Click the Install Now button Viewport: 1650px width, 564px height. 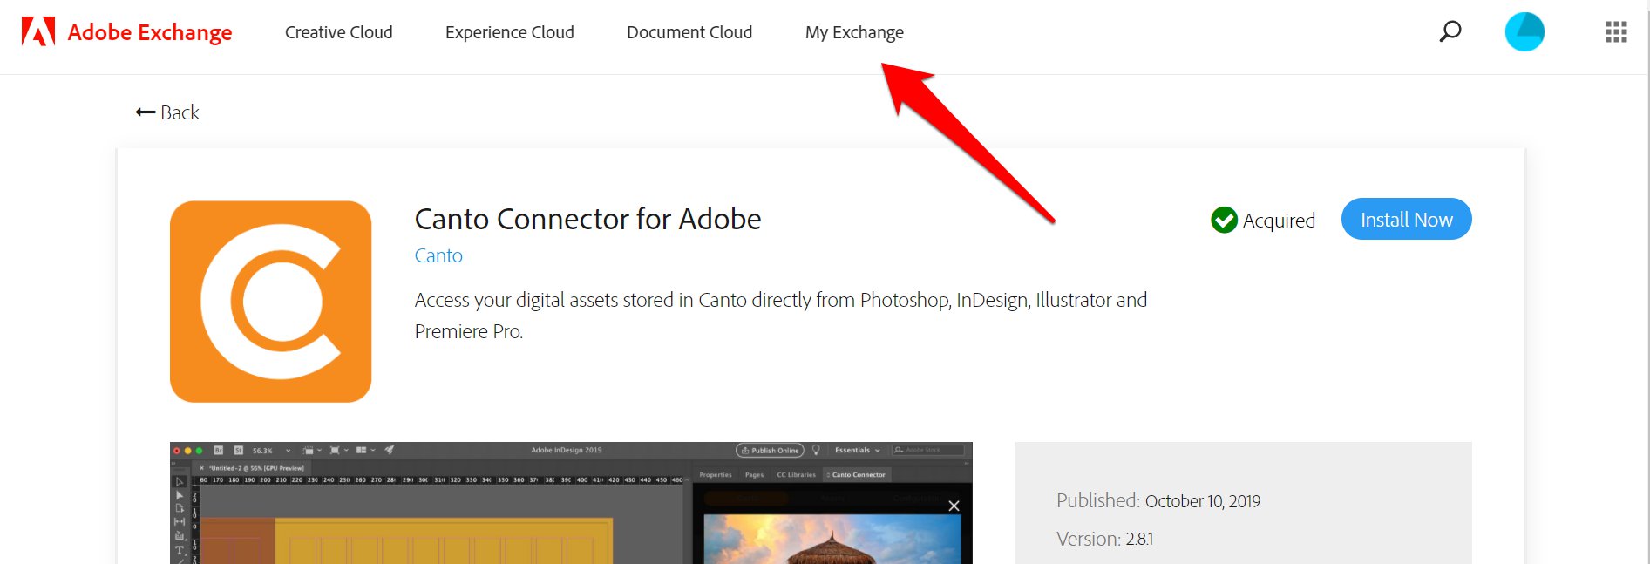[x=1406, y=219]
